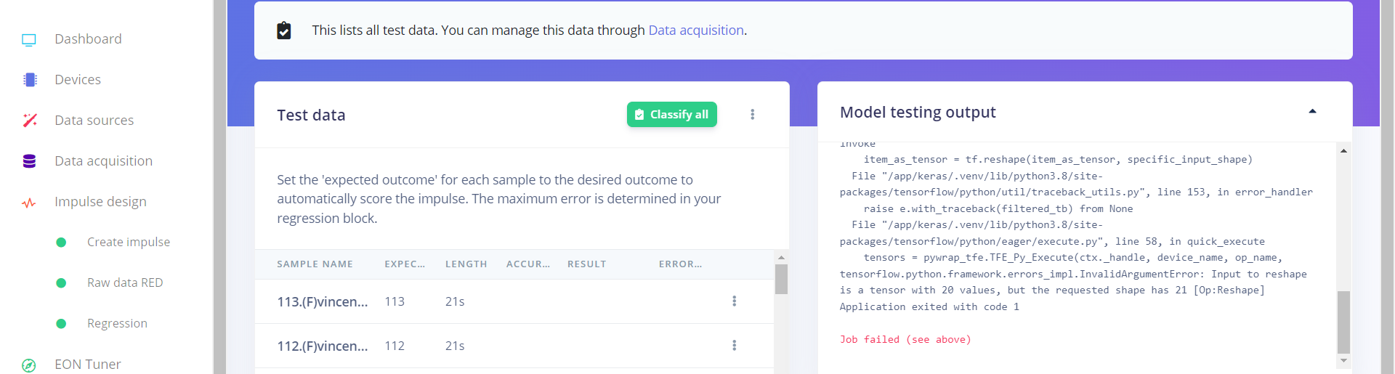Go to Raw data RED page
The image size is (1395, 374).
(125, 283)
